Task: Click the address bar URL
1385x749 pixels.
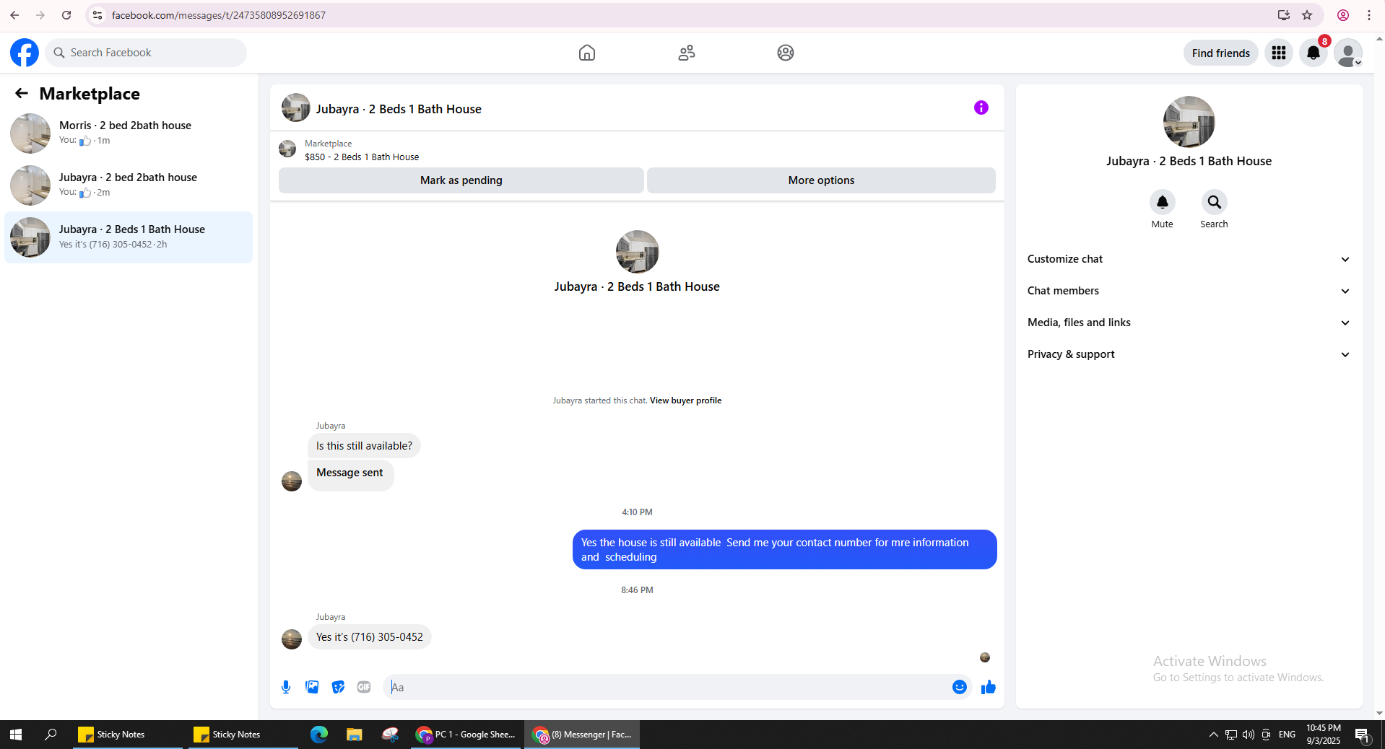Action: click(219, 15)
